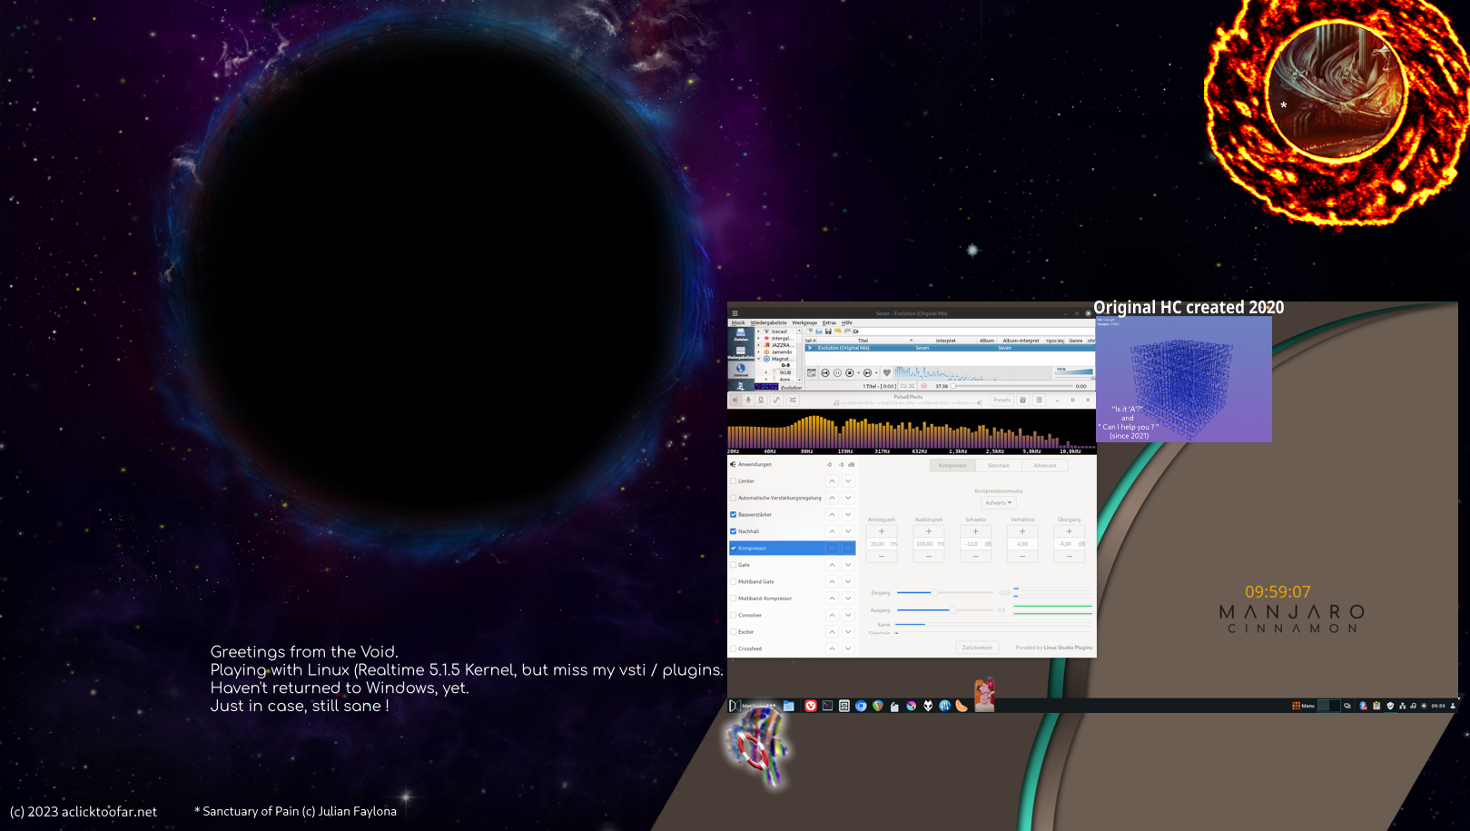The width and height of the screenshot is (1470, 831).
Task: Enable the Limiter effect checkbox
Action: pos(734,481)
